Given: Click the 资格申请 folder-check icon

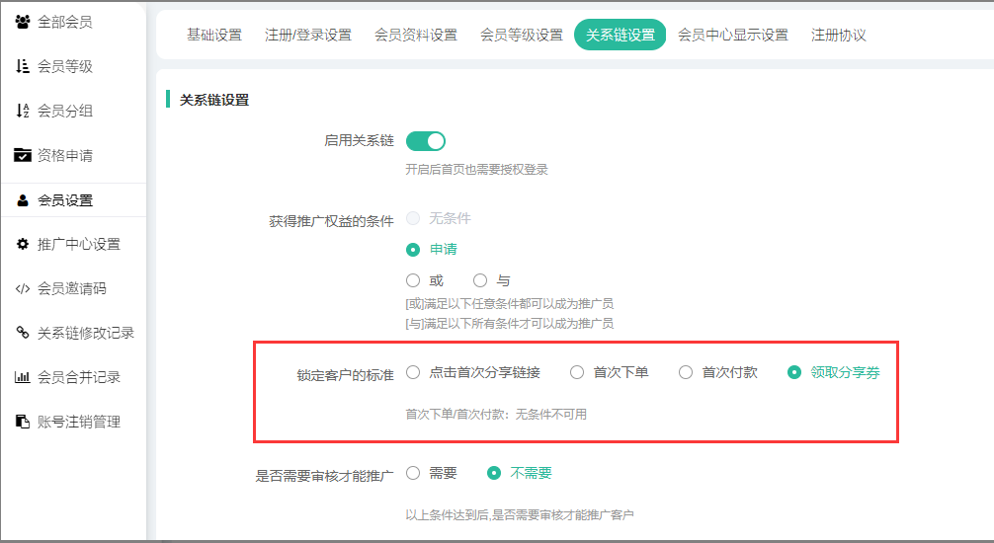Looking at the screenshot, I should pyautogui.click(x=23, y=155).
